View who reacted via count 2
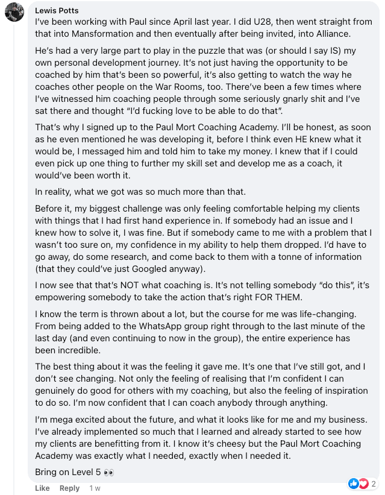Image resolution: width=385 pixels, height=495 pixels. tap(374, 484)
